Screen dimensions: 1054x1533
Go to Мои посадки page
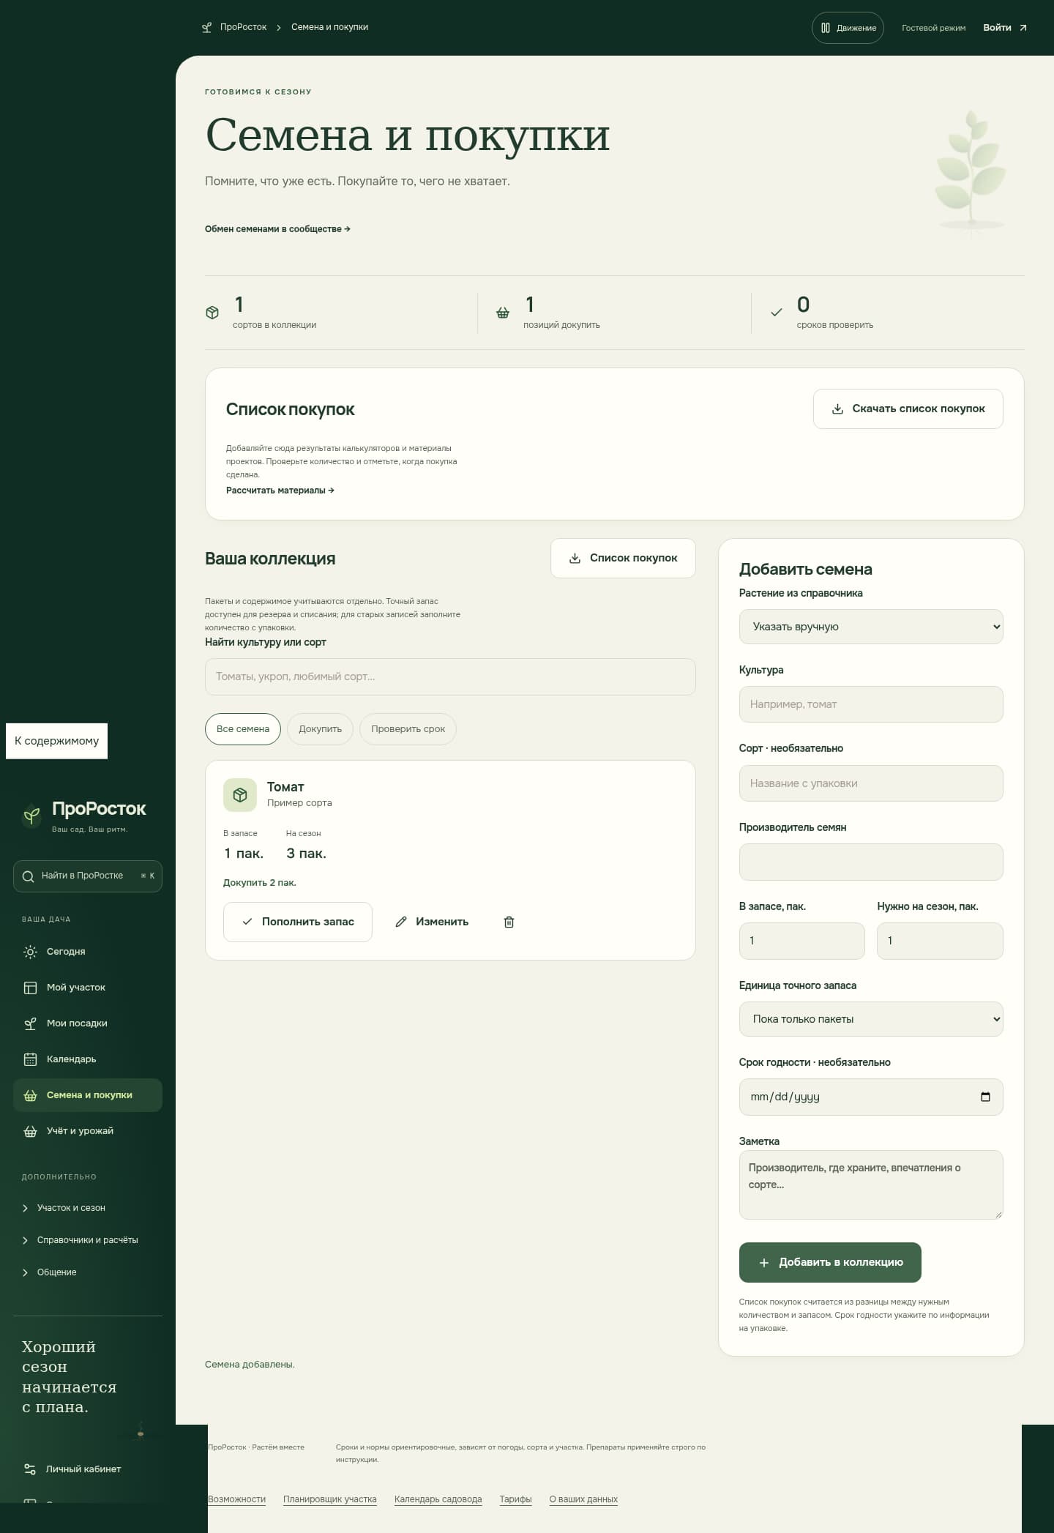pos(88,1023)
